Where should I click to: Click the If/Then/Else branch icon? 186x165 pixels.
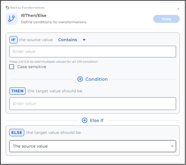point(11,19)
